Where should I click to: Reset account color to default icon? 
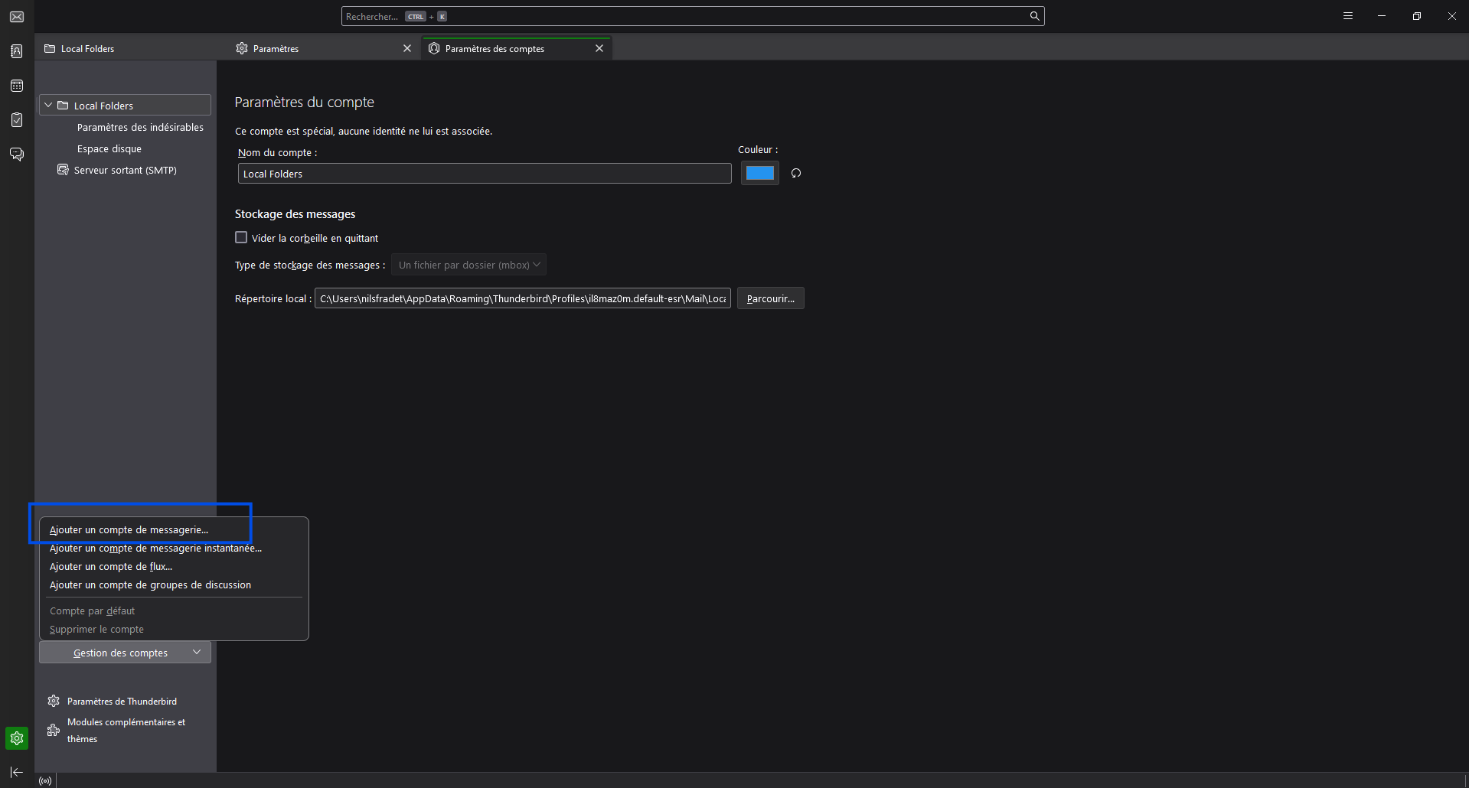796,173
